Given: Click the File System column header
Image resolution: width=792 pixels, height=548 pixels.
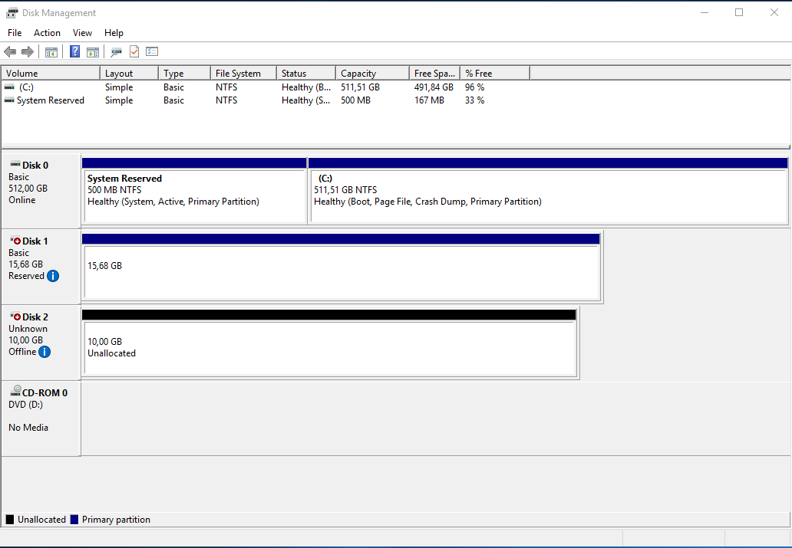Looking at the screenshot, I should click(243, 74).
